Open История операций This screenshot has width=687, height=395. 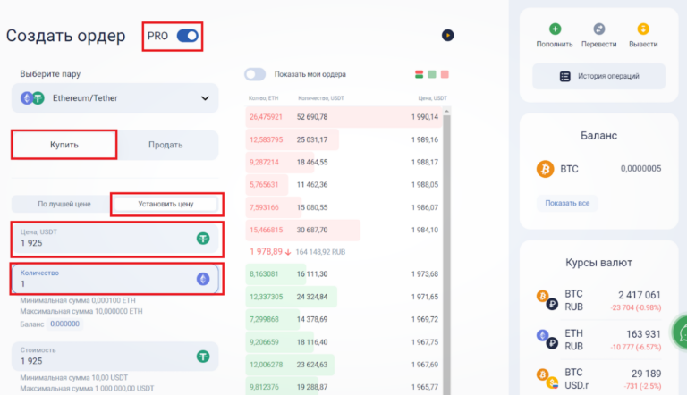pyautogui.click(x=598, y=76)
